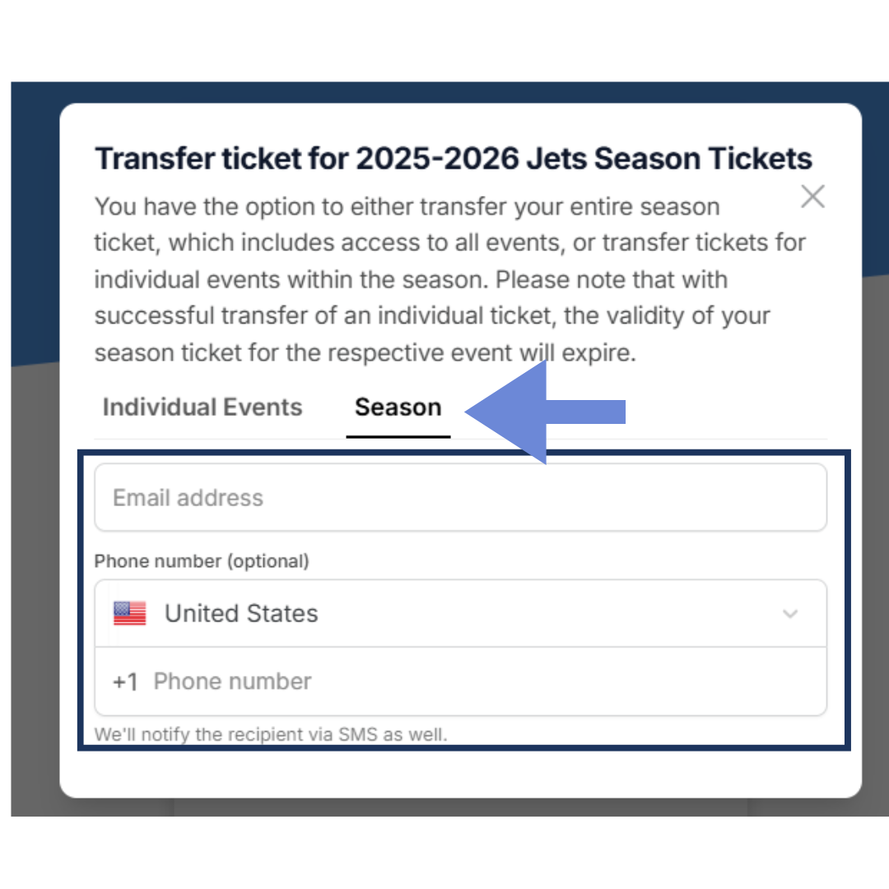Click the SMS notification notice text
This screenshot has width=889, height=889.
click(x=271, y=734)
